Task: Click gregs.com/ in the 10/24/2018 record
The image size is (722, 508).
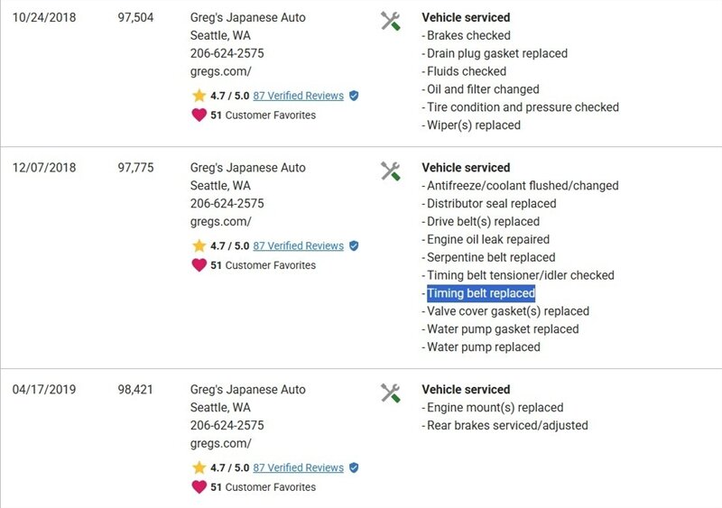Action: click(x=220, y=71)
